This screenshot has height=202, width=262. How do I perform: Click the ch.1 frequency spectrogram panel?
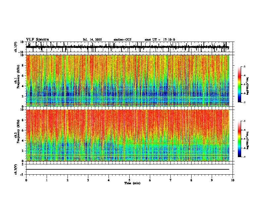tap(127, 81)
